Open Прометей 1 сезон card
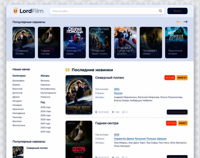The image size is (200, 158). tap(151, 42)
